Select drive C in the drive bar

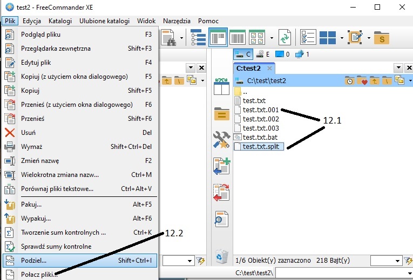click(243, 54)
